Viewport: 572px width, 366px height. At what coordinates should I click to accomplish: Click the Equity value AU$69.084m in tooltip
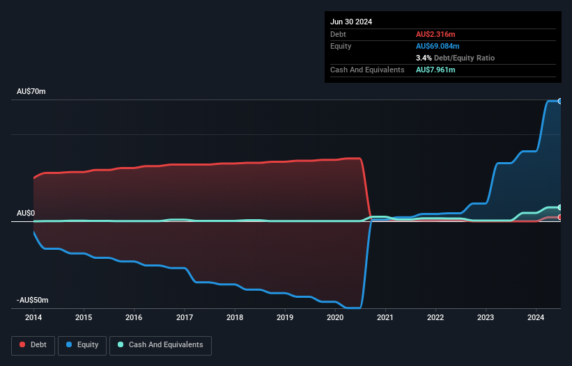click(438, 46)
